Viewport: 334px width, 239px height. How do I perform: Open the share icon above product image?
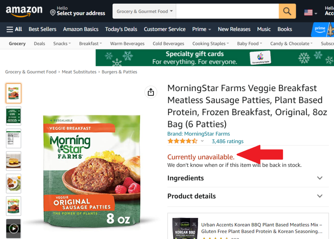point(151,92)
